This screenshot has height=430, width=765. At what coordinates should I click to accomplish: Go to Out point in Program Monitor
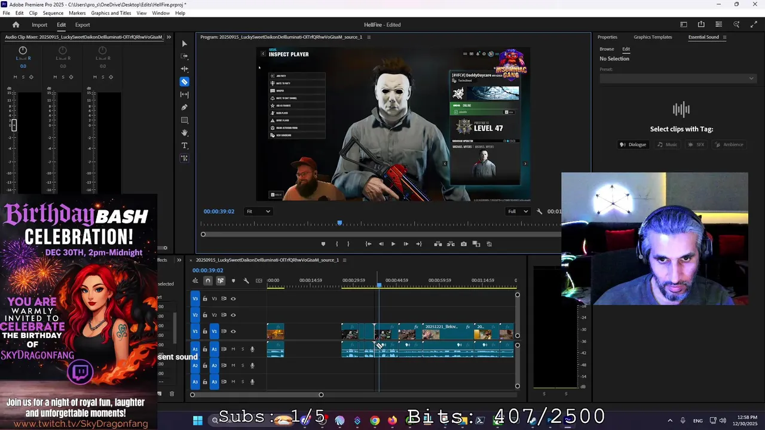(418, 244)
